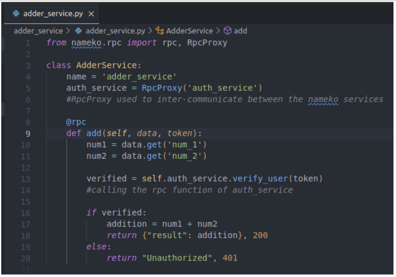Click the token parameter in add definition
This screenshot has width=396, height=277.
[179, 134]
